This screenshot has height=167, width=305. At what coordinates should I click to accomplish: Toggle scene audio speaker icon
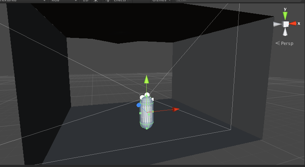click(106, 1)
